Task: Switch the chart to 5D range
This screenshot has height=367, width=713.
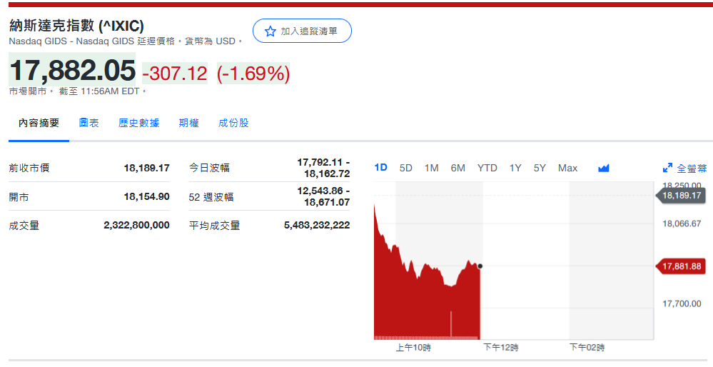Action: [x=406, y=168]
